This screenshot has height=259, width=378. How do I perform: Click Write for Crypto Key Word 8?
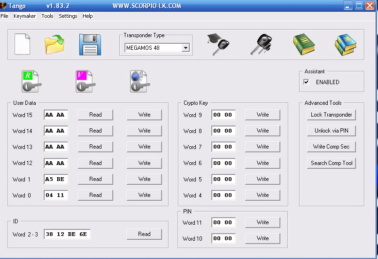pos(263,131)
